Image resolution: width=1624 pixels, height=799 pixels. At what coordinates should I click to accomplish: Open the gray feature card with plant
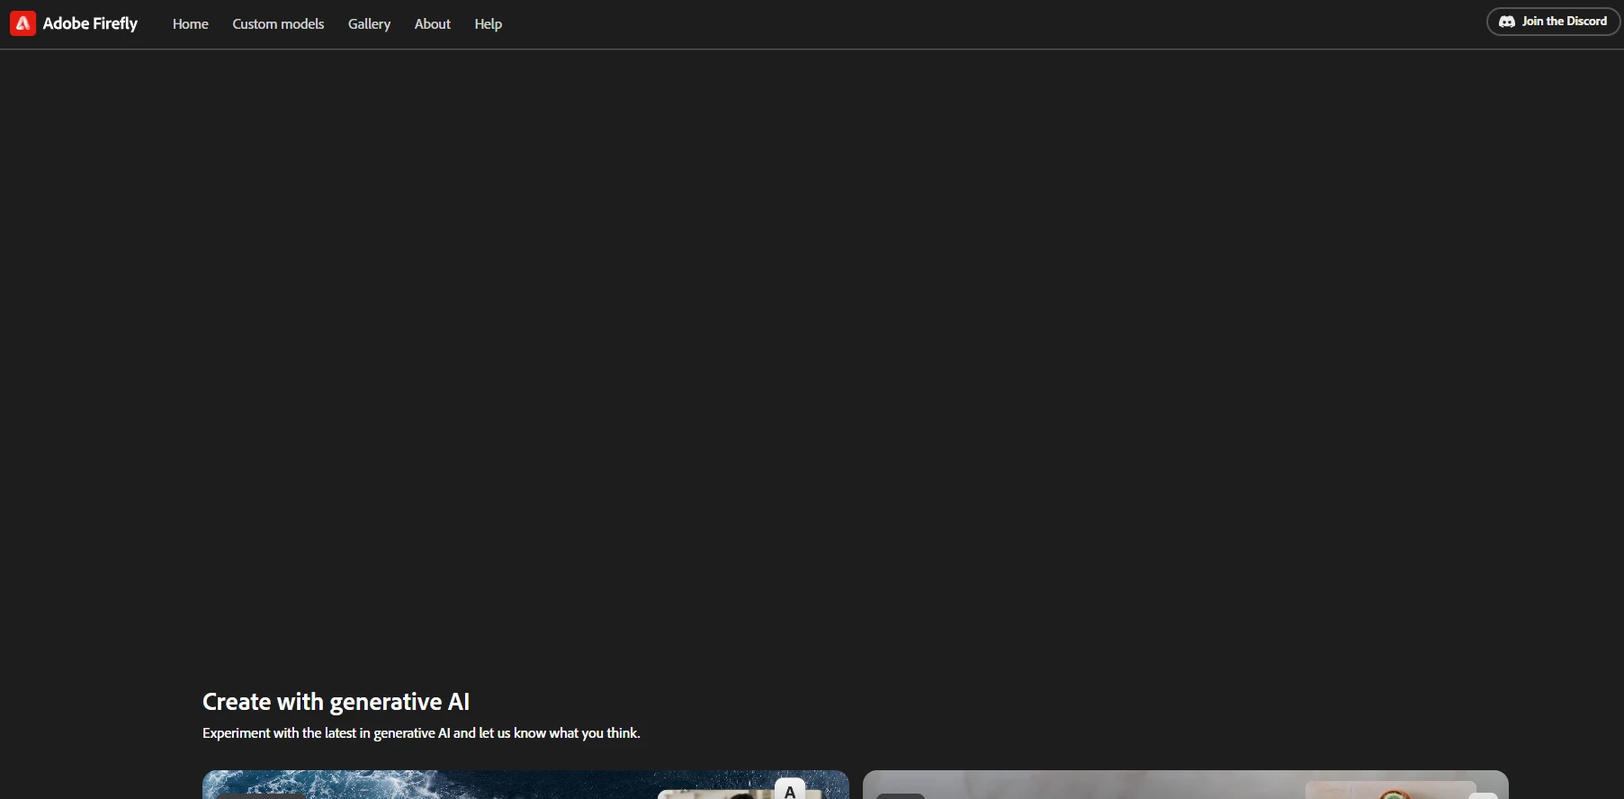(x=1186, y=785)
